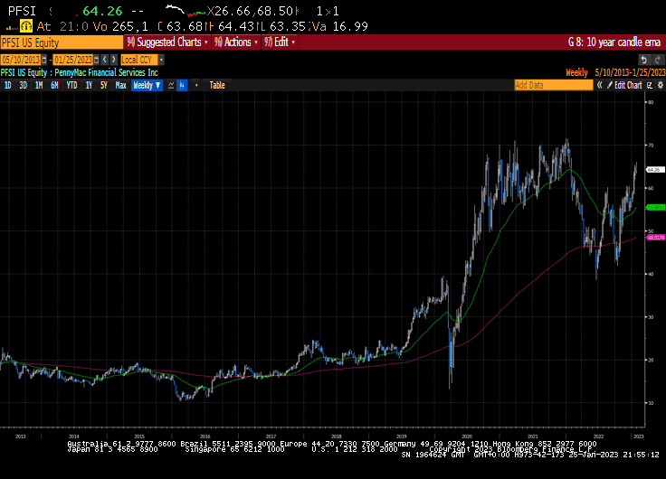Click the Weekly date range label at right
Screen dimensions: 666x479
[615, 72]
